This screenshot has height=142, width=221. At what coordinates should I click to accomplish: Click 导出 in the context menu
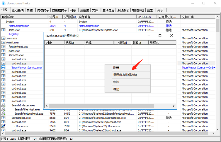tap(116, 89)
